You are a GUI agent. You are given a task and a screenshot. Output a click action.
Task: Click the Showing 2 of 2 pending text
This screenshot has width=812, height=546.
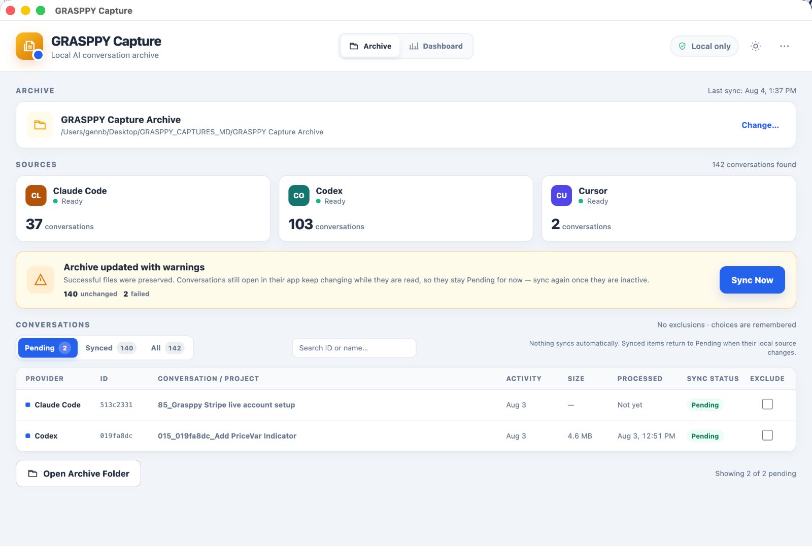pos(755,474)
